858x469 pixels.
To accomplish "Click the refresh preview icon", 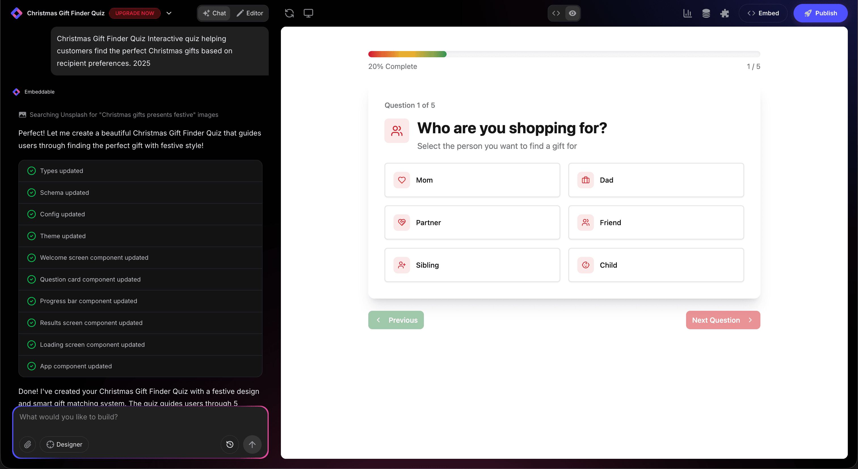I will click(289, 13).
